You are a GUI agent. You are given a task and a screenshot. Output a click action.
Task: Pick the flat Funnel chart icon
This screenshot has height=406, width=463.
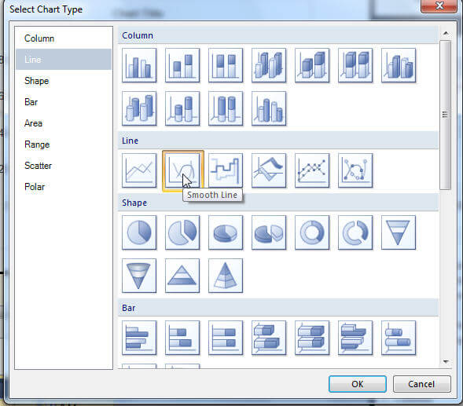point(399,232)
